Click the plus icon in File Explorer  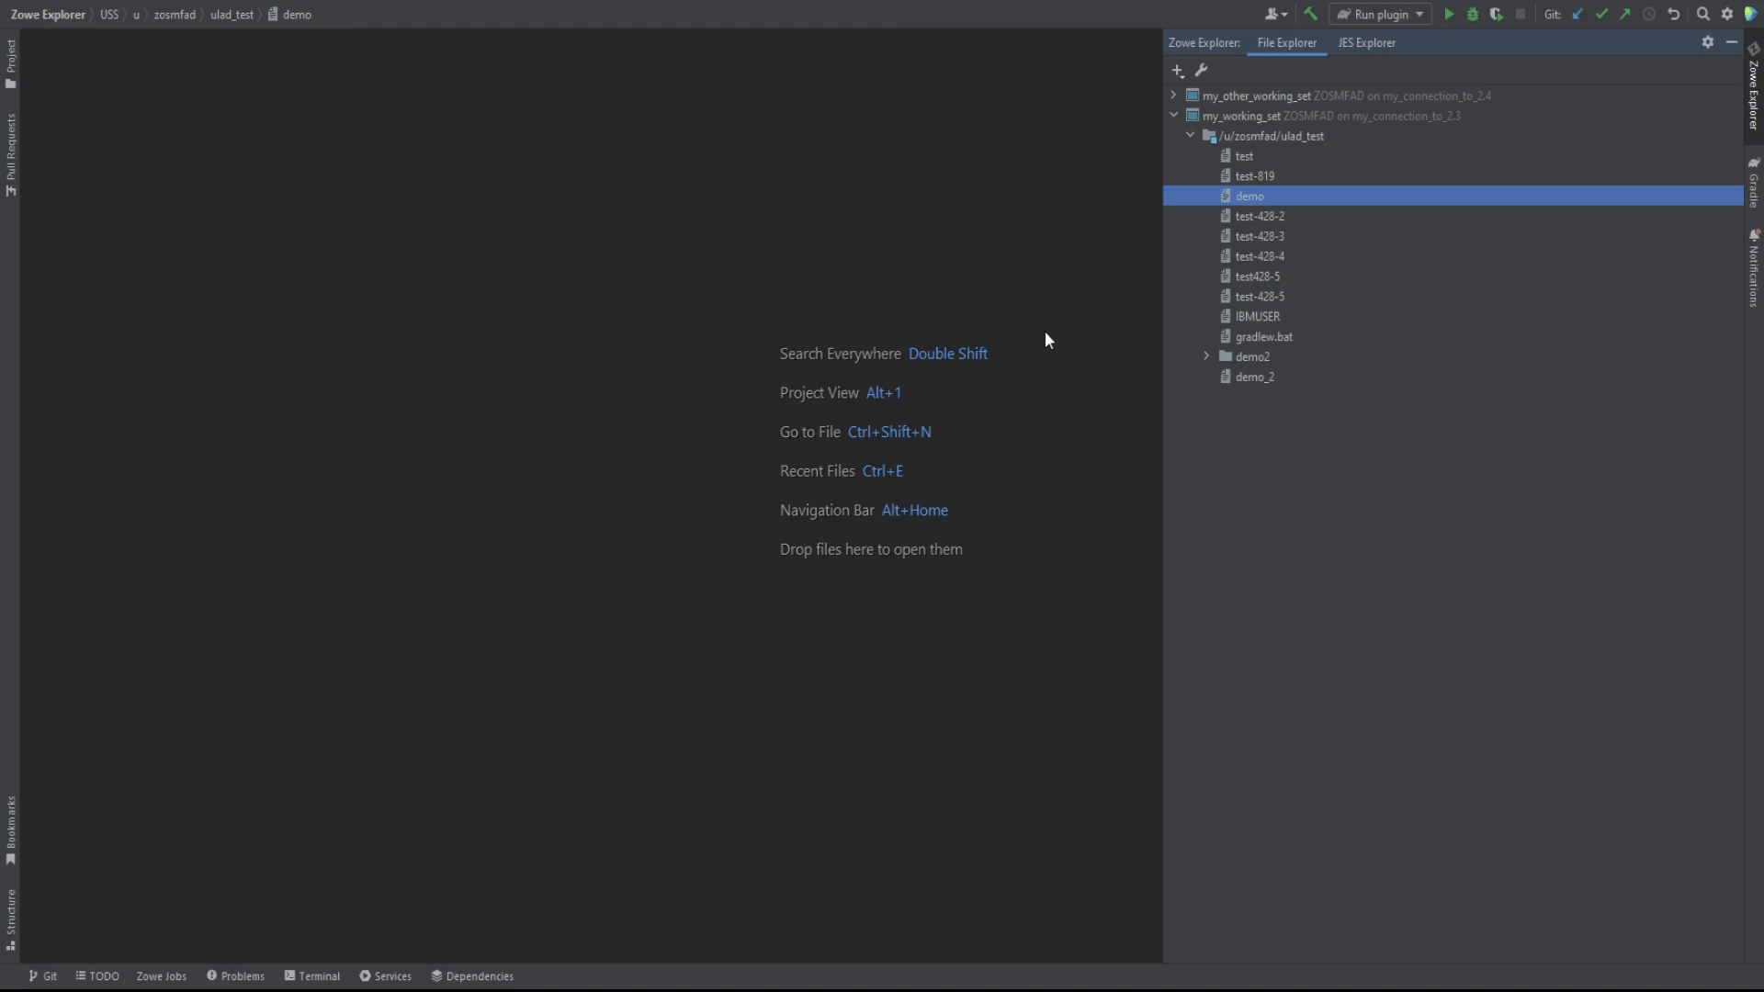[1178, 71]
